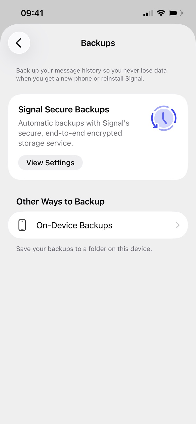Tap the phone device icon
This screenshot has height=424, width=196.
22,225
